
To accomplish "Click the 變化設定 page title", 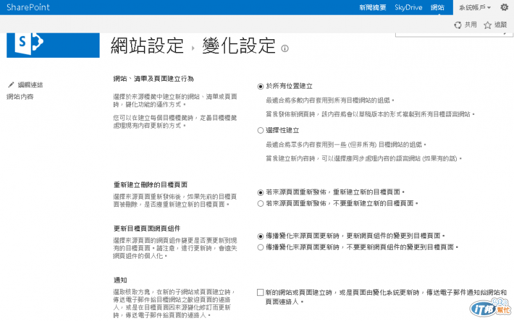I will click(239, 46).
